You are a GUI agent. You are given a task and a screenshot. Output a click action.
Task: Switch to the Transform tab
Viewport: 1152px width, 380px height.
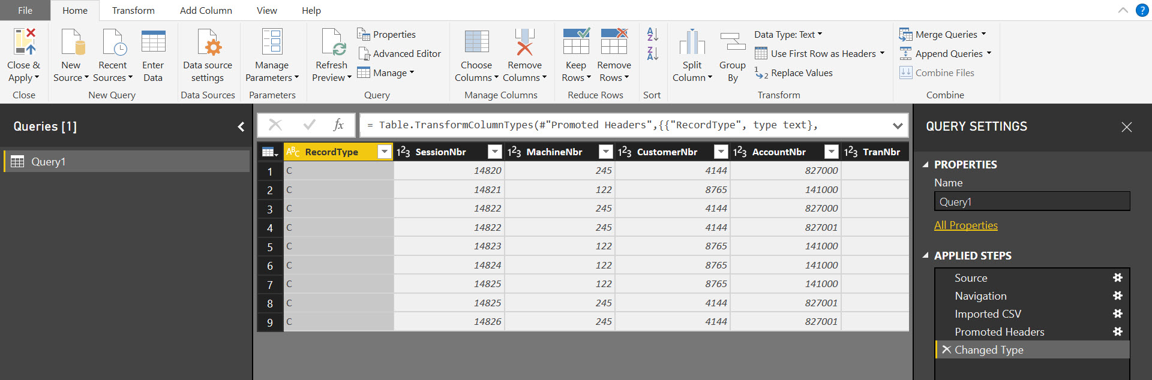[x=133, y=10]
